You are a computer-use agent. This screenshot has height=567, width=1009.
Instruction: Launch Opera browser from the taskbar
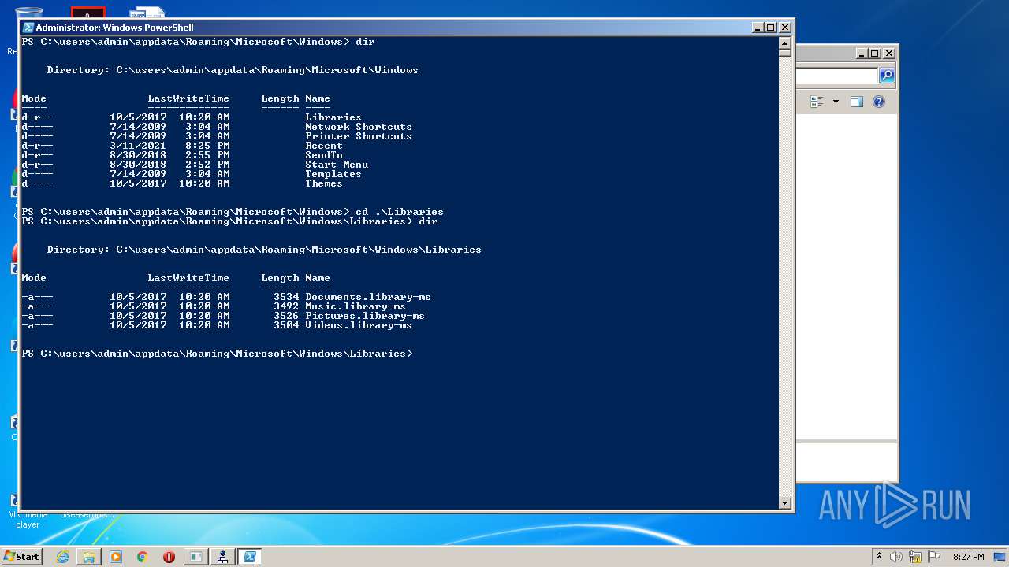point(169,557)
